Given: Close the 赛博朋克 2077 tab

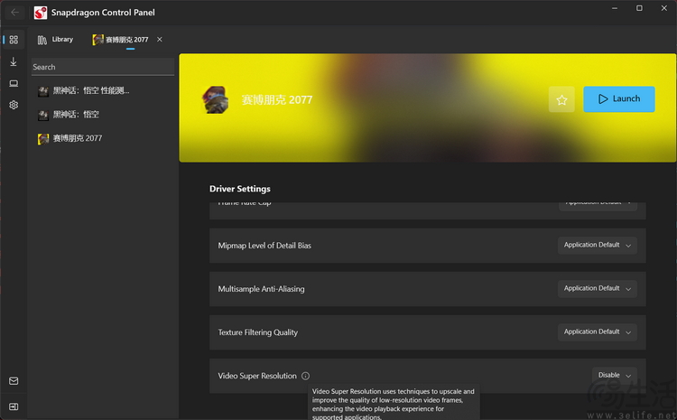Looking at the screenshot, I should coord(160,40).
